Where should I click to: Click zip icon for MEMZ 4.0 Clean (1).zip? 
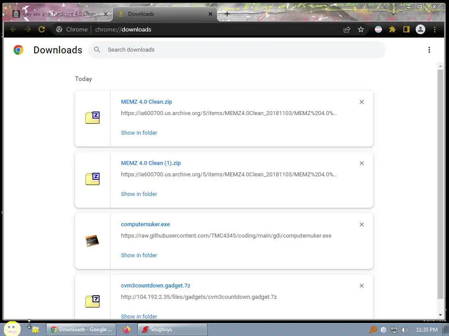click(93, 179)
